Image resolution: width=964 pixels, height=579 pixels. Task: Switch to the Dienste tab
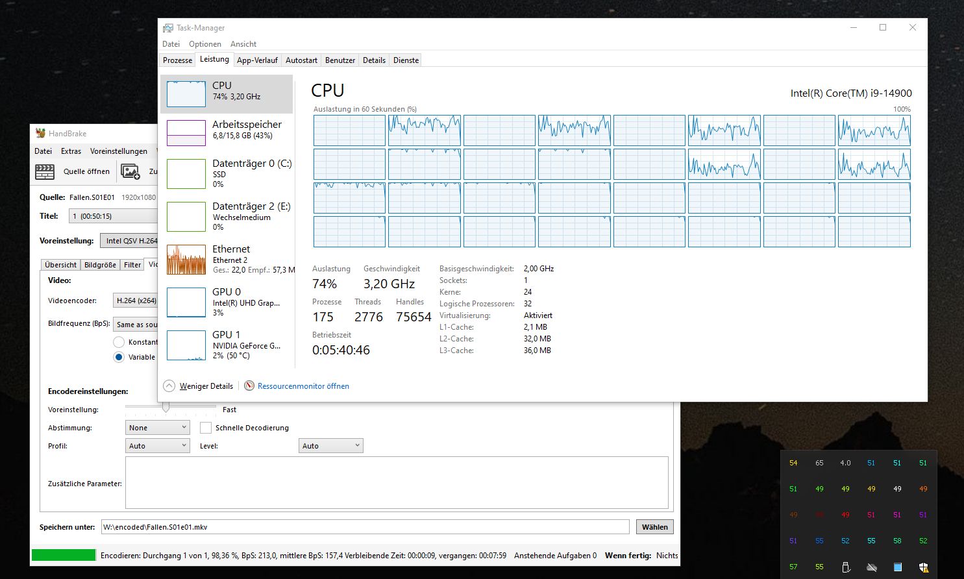tap(406, 60)
